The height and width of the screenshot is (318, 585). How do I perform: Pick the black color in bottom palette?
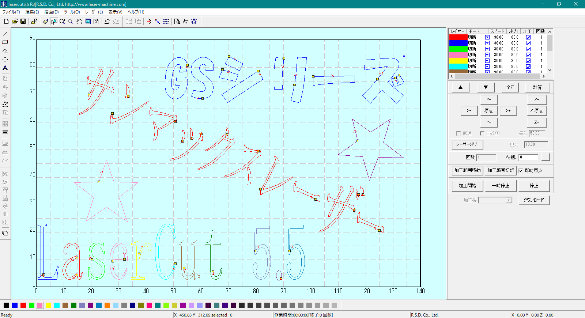[6, 305]
